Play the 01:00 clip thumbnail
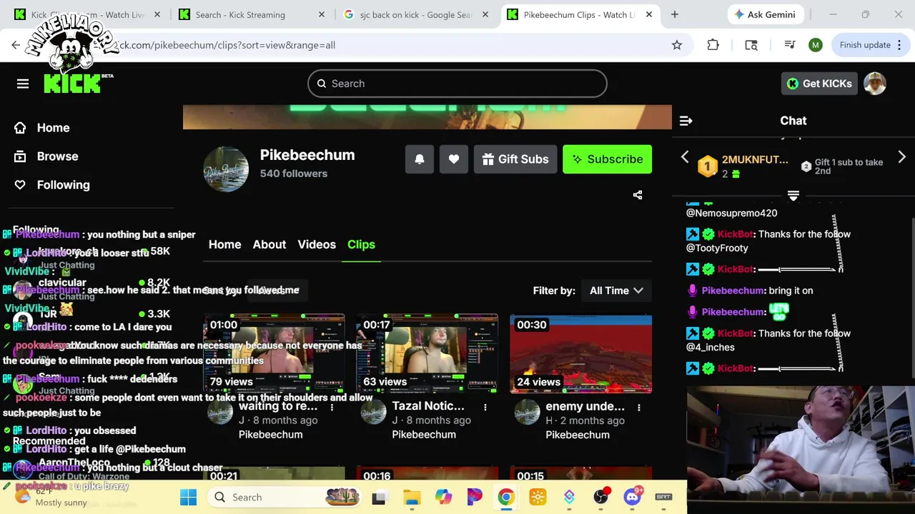The image size is (915, 514). (274, 353)
